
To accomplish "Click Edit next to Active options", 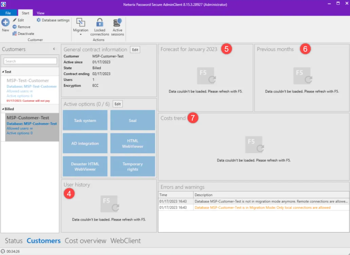I will pyautogui.click(x=117, y=104).
